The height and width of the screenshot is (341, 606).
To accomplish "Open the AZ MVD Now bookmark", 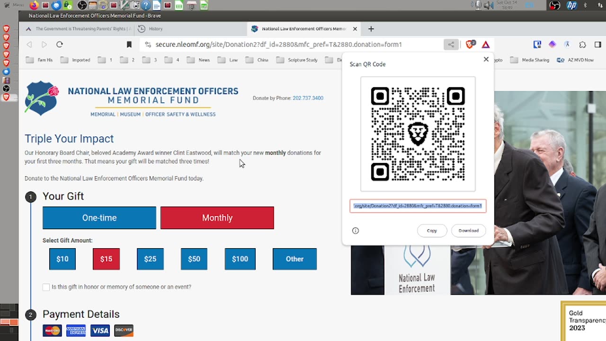I will coord(575,60).
